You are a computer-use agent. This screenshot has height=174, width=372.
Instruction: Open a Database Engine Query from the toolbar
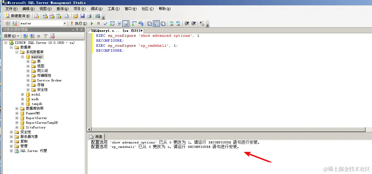[37, 16]
